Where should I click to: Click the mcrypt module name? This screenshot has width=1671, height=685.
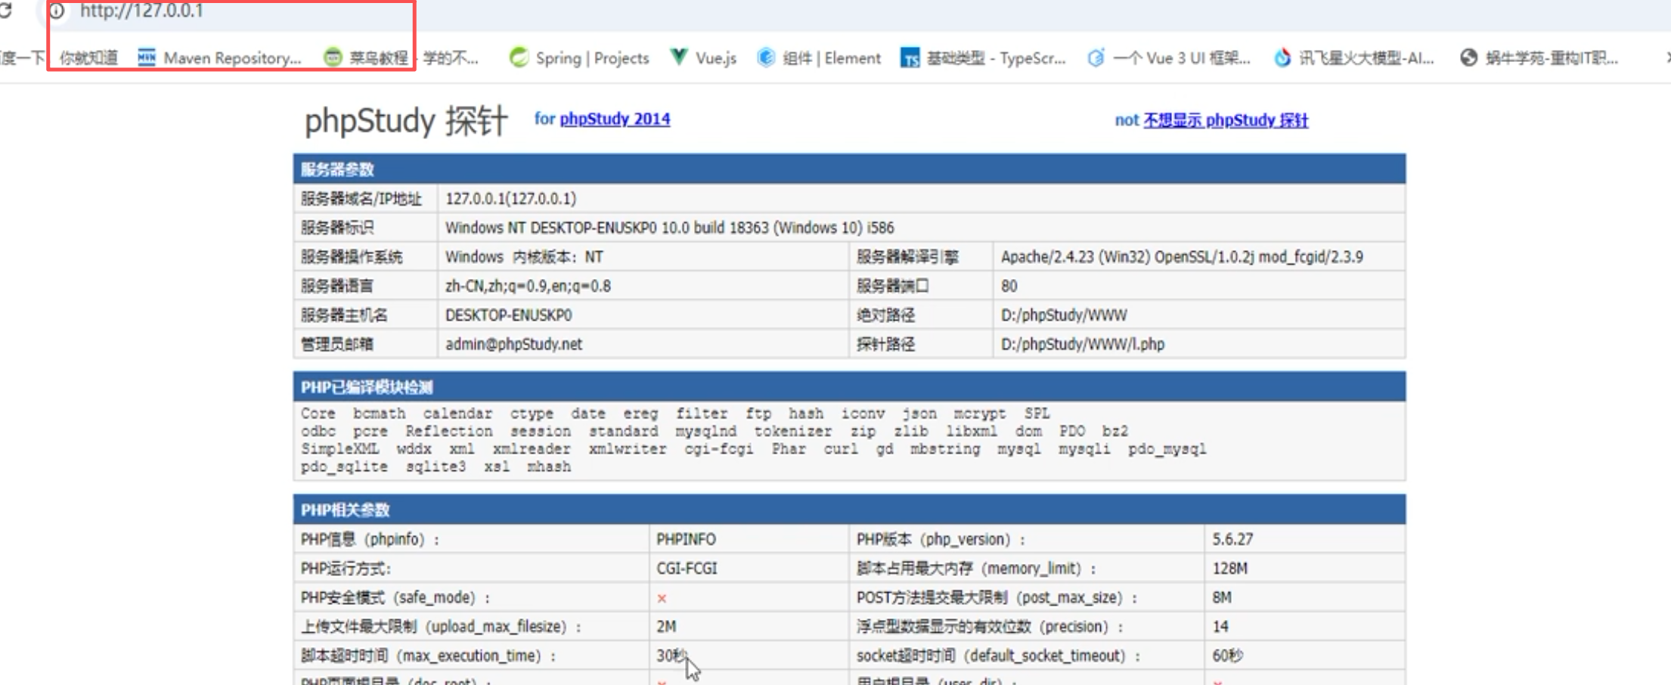pyautogui.click(x=979, y=414)
